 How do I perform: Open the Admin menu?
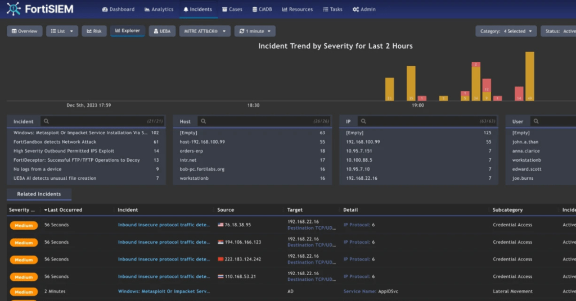tap(364, 9)
